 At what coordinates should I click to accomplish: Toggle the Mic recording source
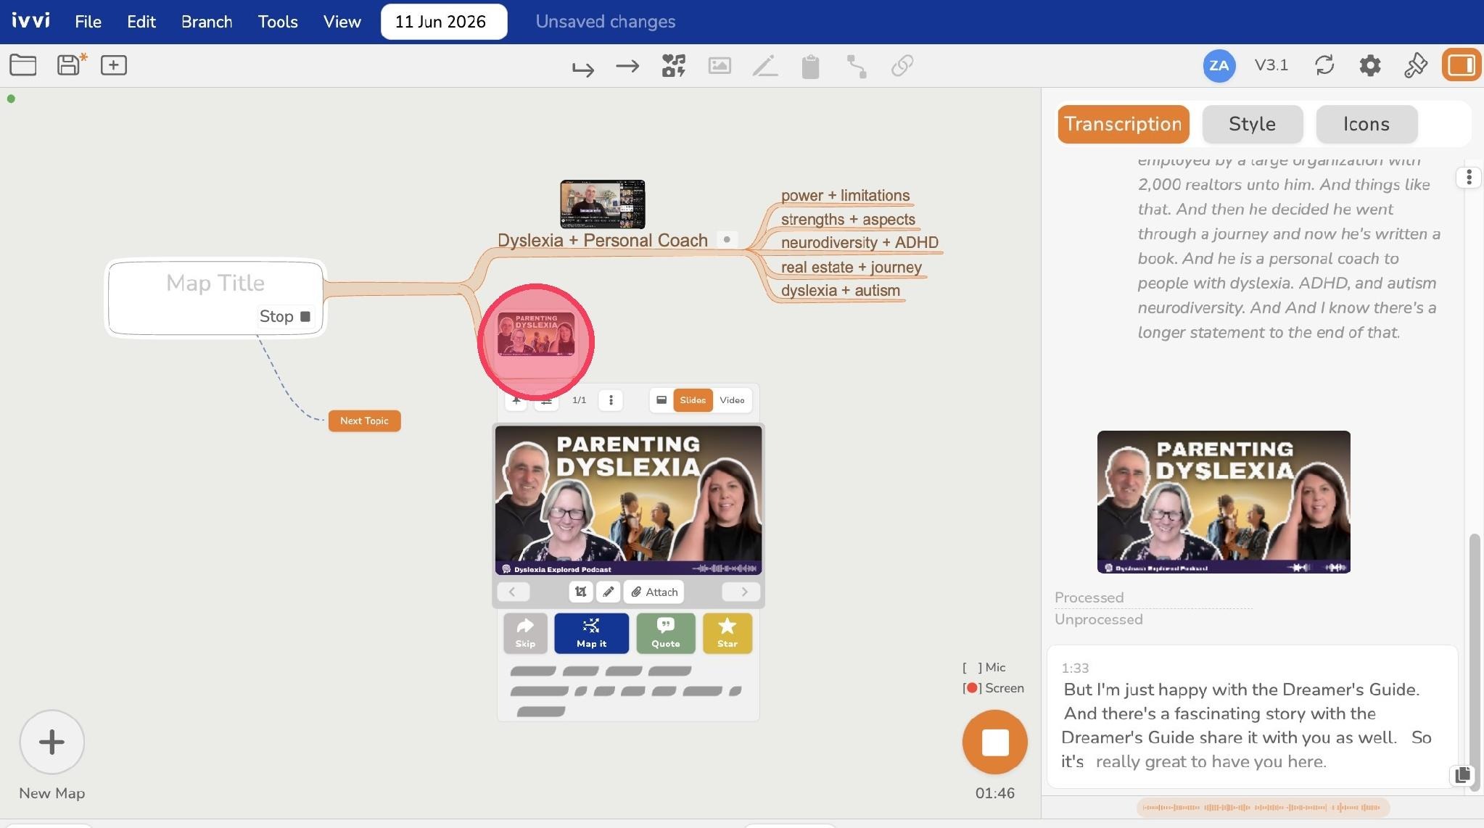coord(984,667)
